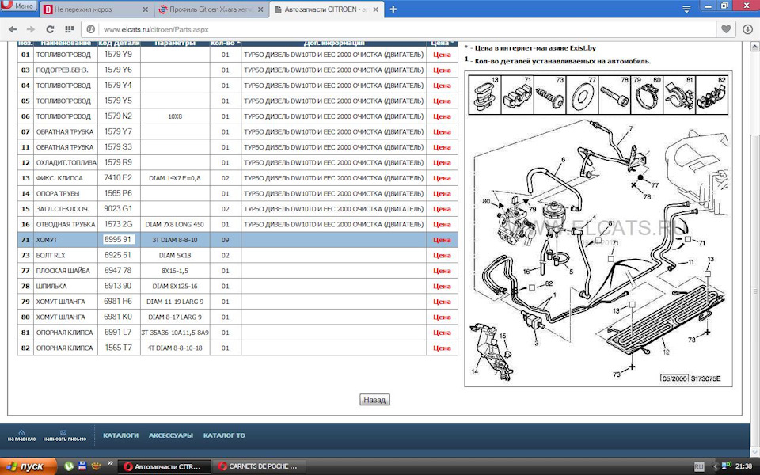The height and width of the screenshot is (475, 760).
Task: Click 'Цена' link for part 1565 T7
Action: [x=442, y=348]
